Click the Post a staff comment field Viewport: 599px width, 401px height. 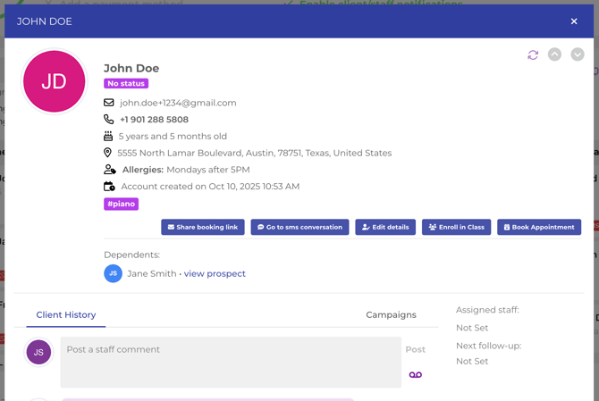(x=231, y=362)
